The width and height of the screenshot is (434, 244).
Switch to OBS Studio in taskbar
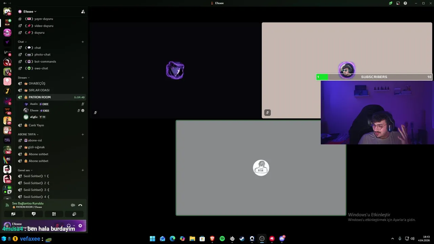point(262,239)
